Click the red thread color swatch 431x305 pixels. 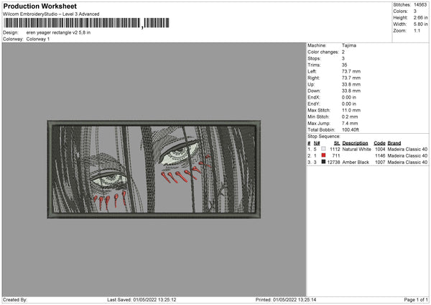click(323, 155)
